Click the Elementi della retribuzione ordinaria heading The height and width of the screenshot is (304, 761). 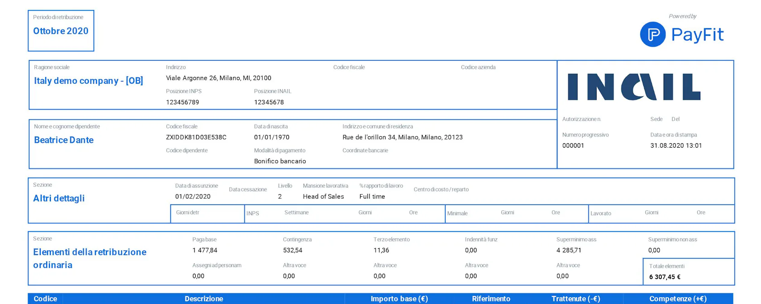click(89, 258)
